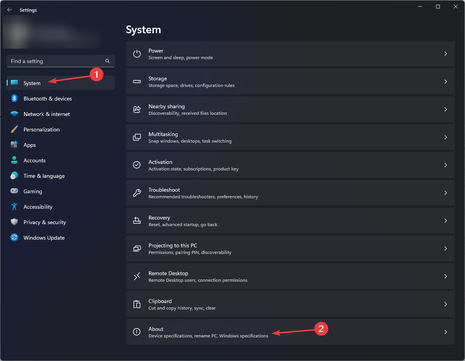Click the Time & language globe clock icon

pos(14,176)
